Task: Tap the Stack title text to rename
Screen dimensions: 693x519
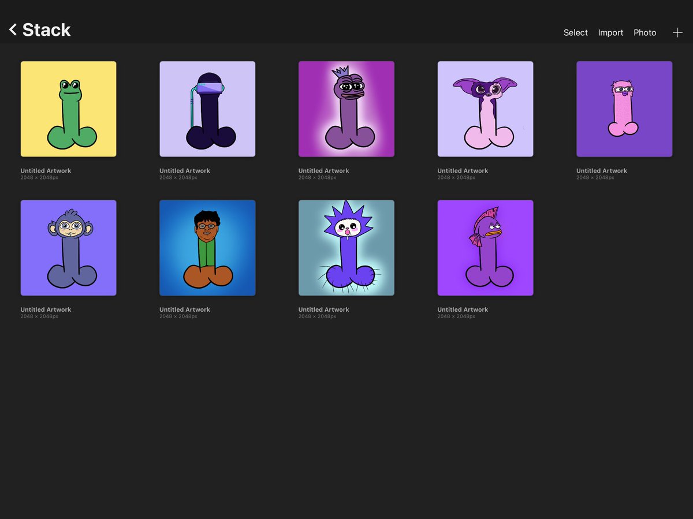Action: pos(46,30)
